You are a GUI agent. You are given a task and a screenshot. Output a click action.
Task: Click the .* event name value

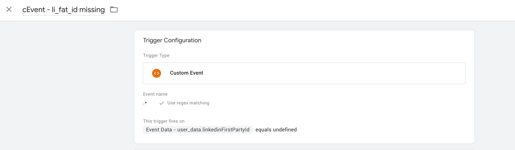click(x=145, y=103)
